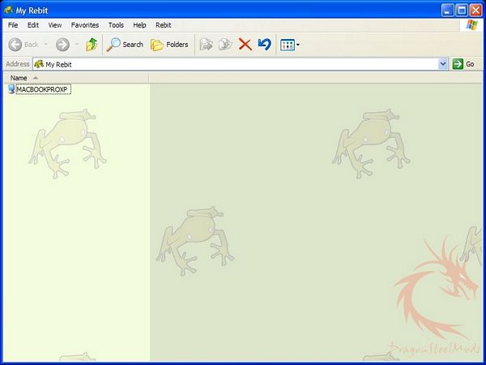Click the Back navigation button
This screenshot has width=486, height=365.
click(x=23, y=45)
